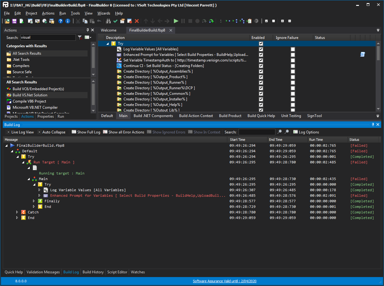384x286 pixels.
Task: Collapse the Try node in action list
Action: coord(108,44)
